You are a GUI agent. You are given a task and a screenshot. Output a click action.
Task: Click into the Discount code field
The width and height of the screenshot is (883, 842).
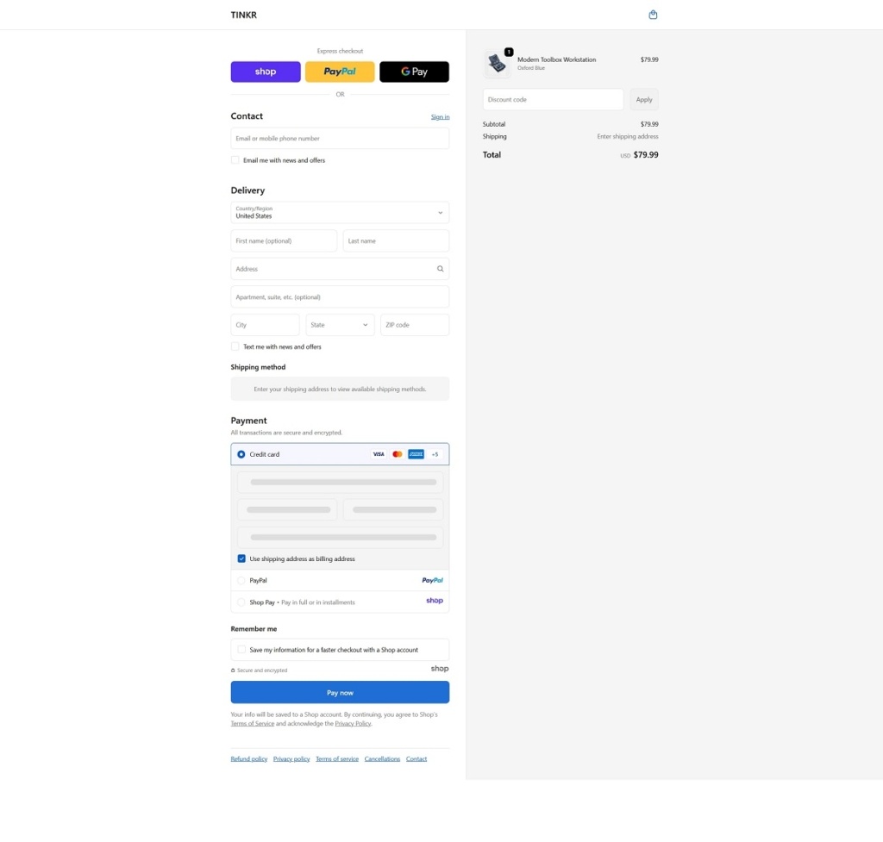pyautogui.click(x=553, y=100)
